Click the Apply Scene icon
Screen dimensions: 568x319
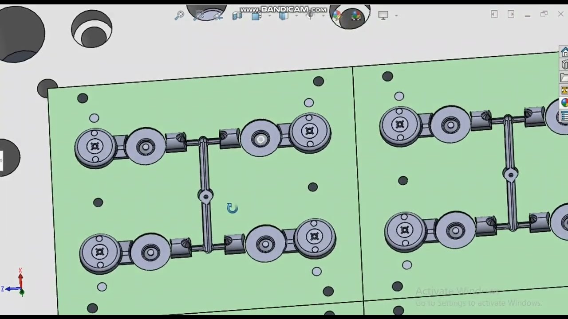point(355,16)
